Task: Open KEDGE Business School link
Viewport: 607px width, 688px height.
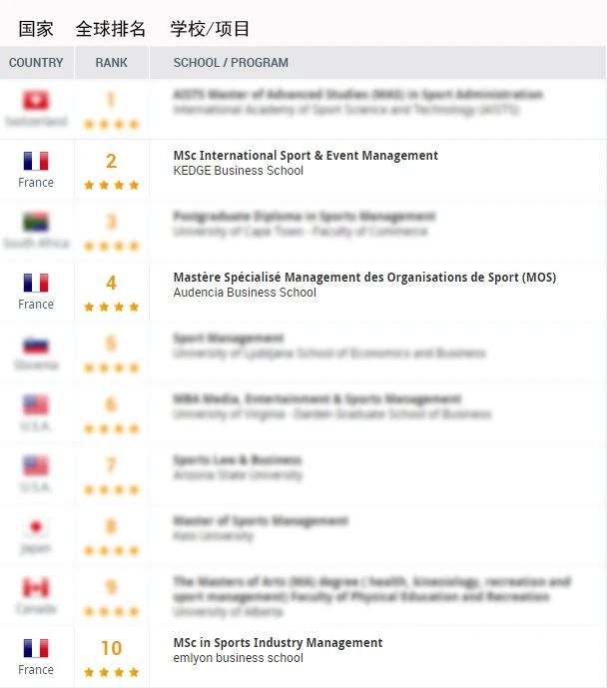Action: coord(239,170)
